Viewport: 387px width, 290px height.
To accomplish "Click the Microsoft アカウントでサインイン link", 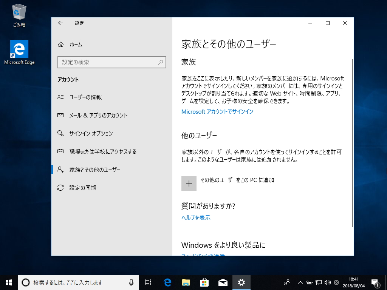I will pyautogui.click(x=218, y=111).
